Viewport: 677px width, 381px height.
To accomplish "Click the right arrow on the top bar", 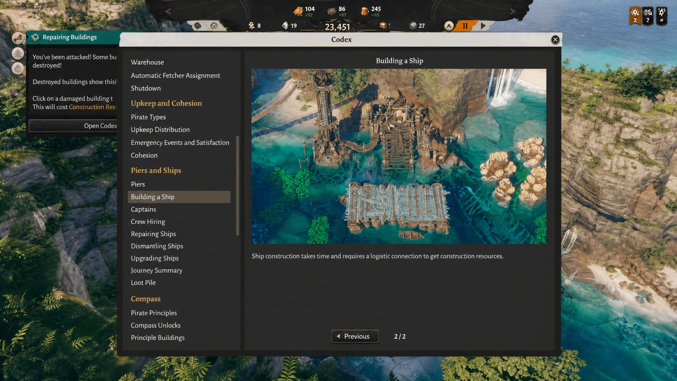I will click(x=513, y=11).
